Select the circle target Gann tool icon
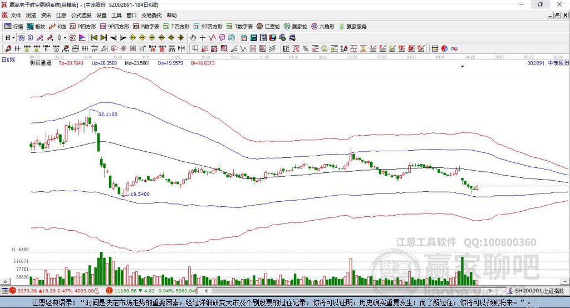The height and width of the screenshot is (308, 570). 114,49
